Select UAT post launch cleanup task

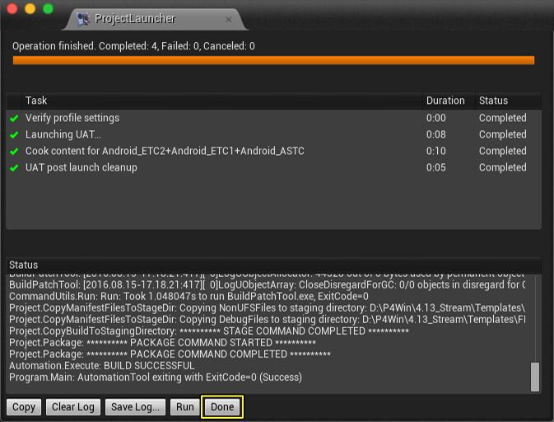[273, 167]
